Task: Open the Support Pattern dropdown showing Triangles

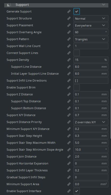Action: (x=91, y=39)
